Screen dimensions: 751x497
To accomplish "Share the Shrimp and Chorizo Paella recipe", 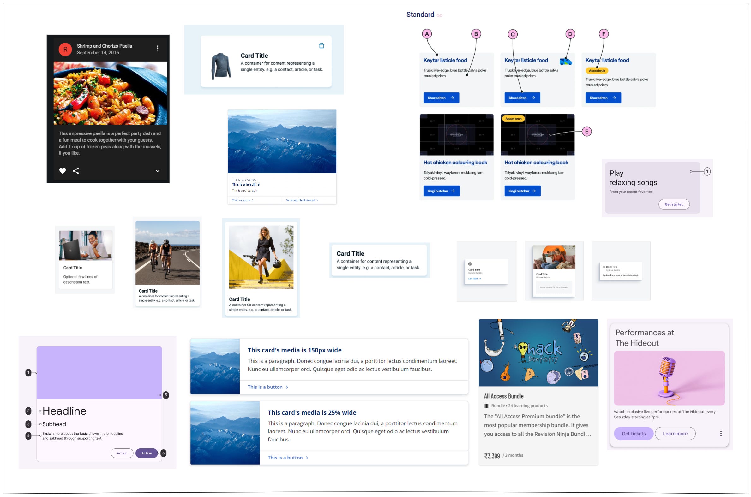I will tap(76, 171).
